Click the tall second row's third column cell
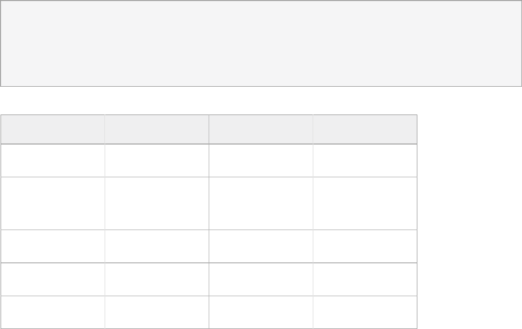 coord(261,203)
